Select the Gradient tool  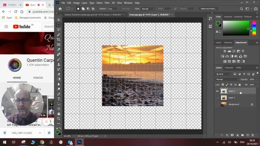click(58, 79)
